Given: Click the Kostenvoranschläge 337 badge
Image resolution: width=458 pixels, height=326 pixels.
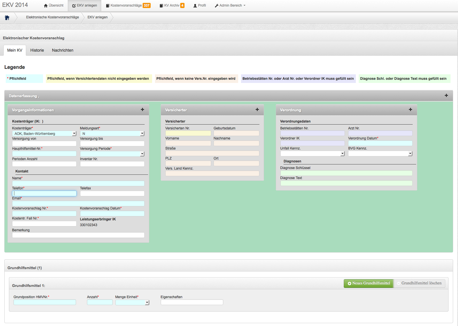Looking at the screenshot, I should coord(147,5).
